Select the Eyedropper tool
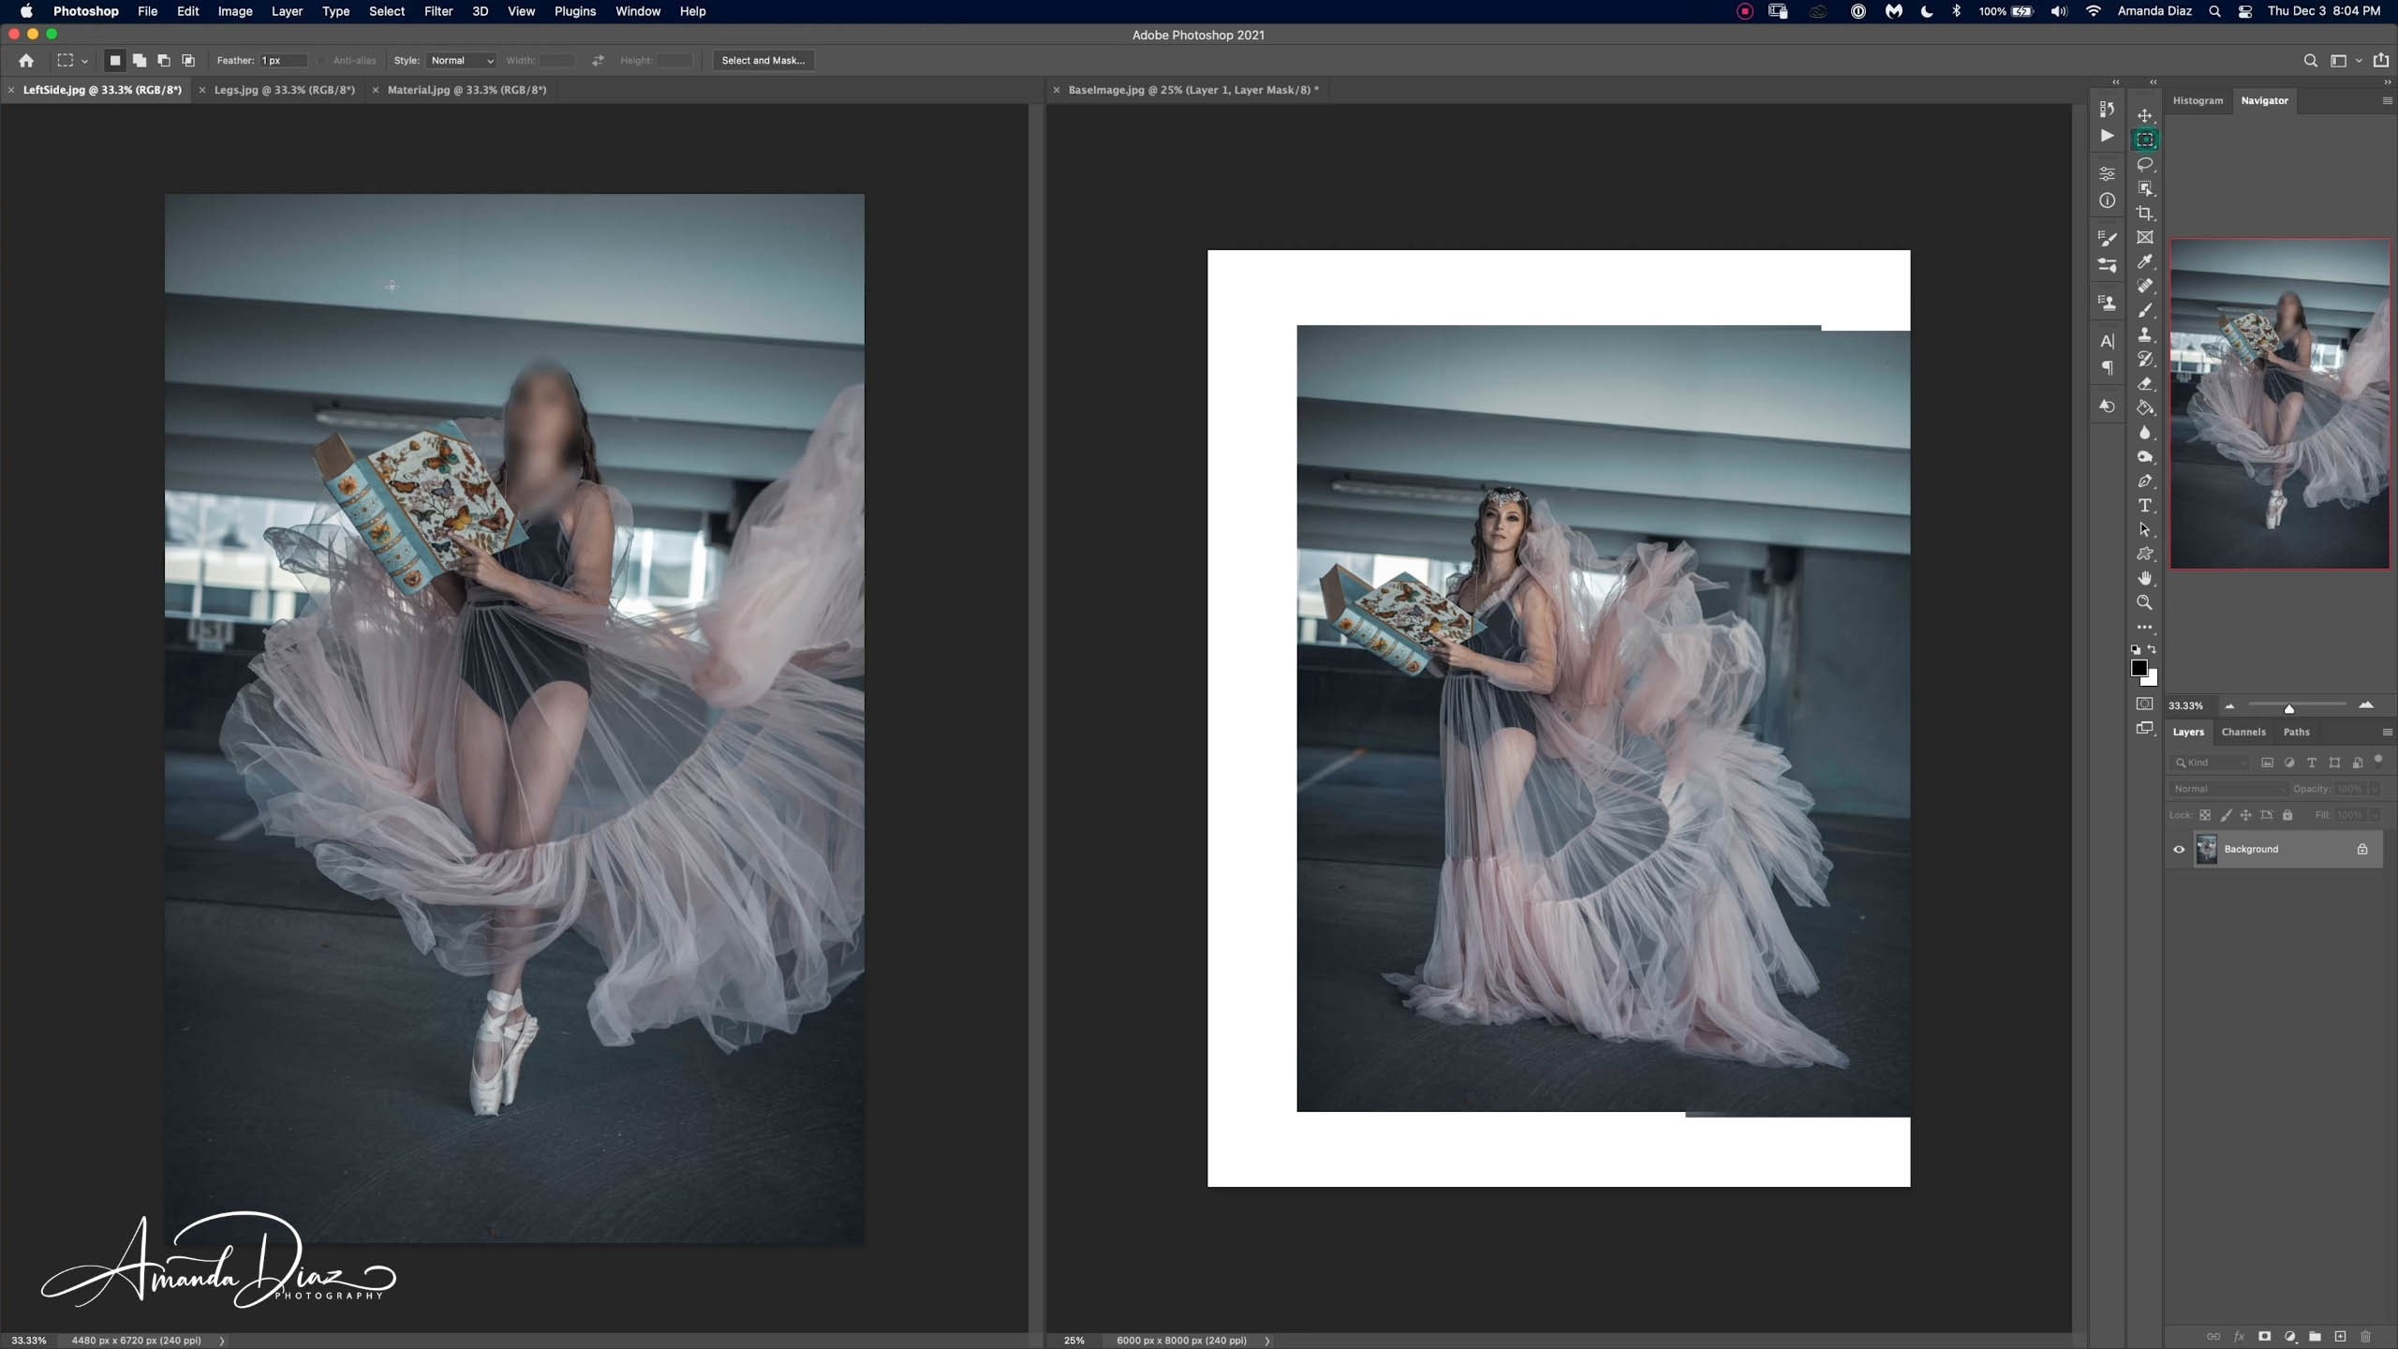This screenshot has width=2398, height=1349. (2144, 262)
